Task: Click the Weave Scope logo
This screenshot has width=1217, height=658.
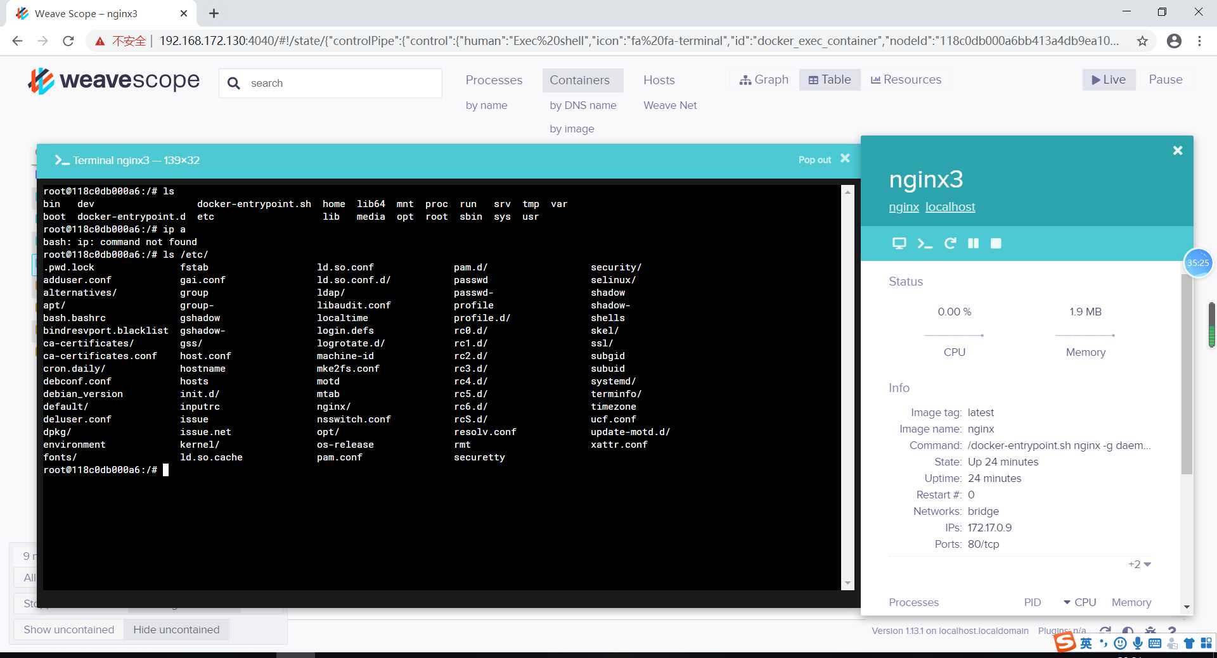Action: pos(114,81)
